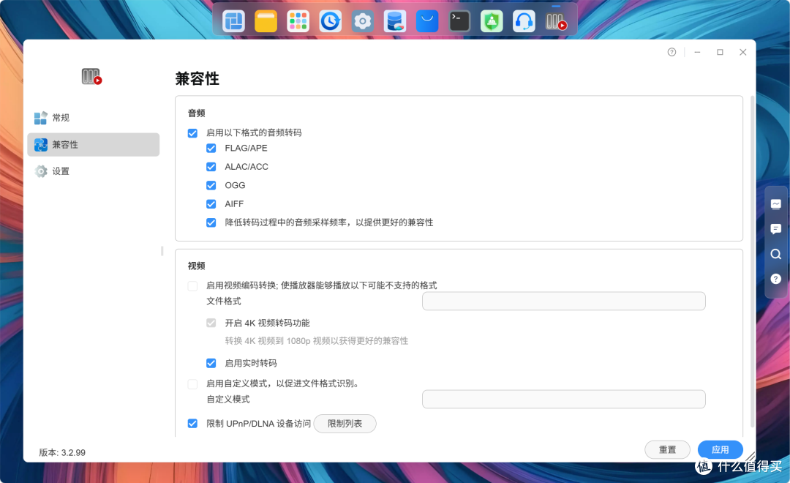Enable 启用自定义模式 checkbox
This screenshot has width=790, height=483.
coord(192,384)
